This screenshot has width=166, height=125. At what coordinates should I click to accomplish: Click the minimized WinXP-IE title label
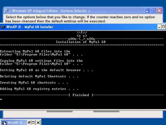click(17, 123)
